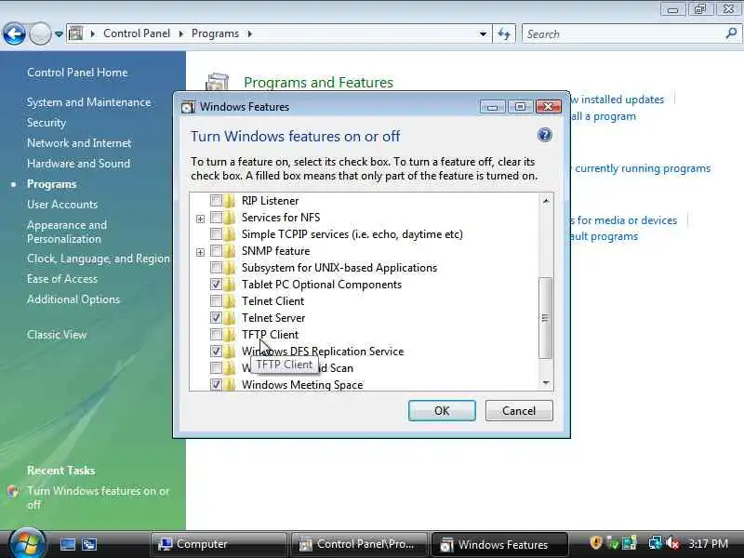Click the Programs and Features heading link
This screenshot has height=558, width=744.
pyautogui.click(x=318, y=83)
